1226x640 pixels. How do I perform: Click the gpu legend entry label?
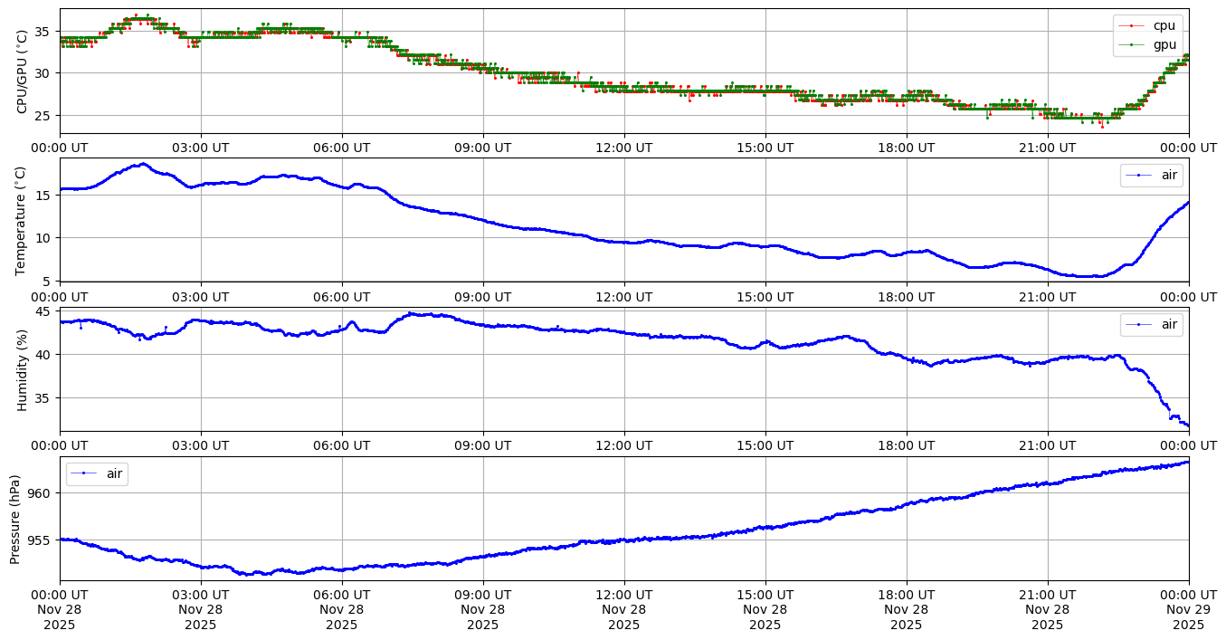(1164, 44)
